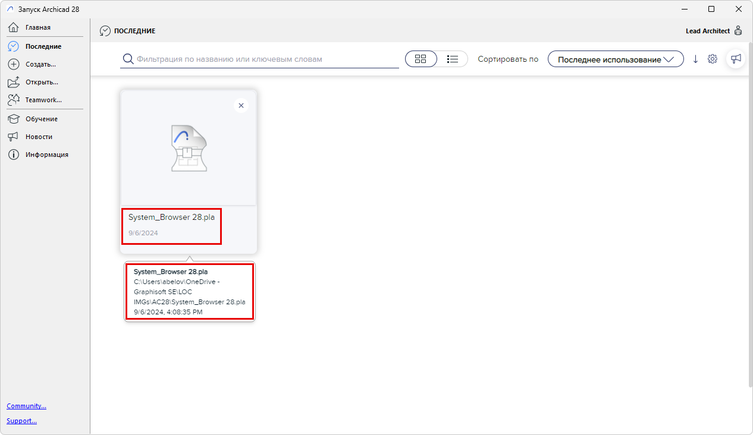This screenshot has width=753, height=435.
Task: Click the Lead Architect profile icon
Action: pos(738,30)
